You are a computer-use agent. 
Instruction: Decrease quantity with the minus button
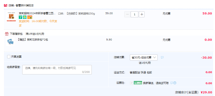(x=127, y=14)
